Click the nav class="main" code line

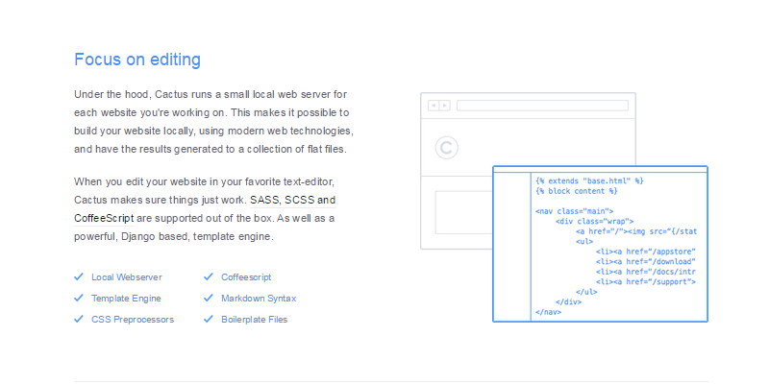[x=574, y=211]
